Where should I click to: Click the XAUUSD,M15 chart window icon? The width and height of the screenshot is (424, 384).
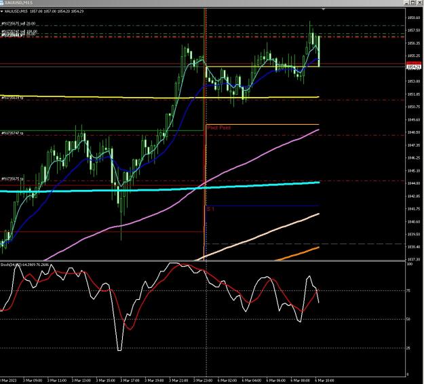[x=1, y=3]
